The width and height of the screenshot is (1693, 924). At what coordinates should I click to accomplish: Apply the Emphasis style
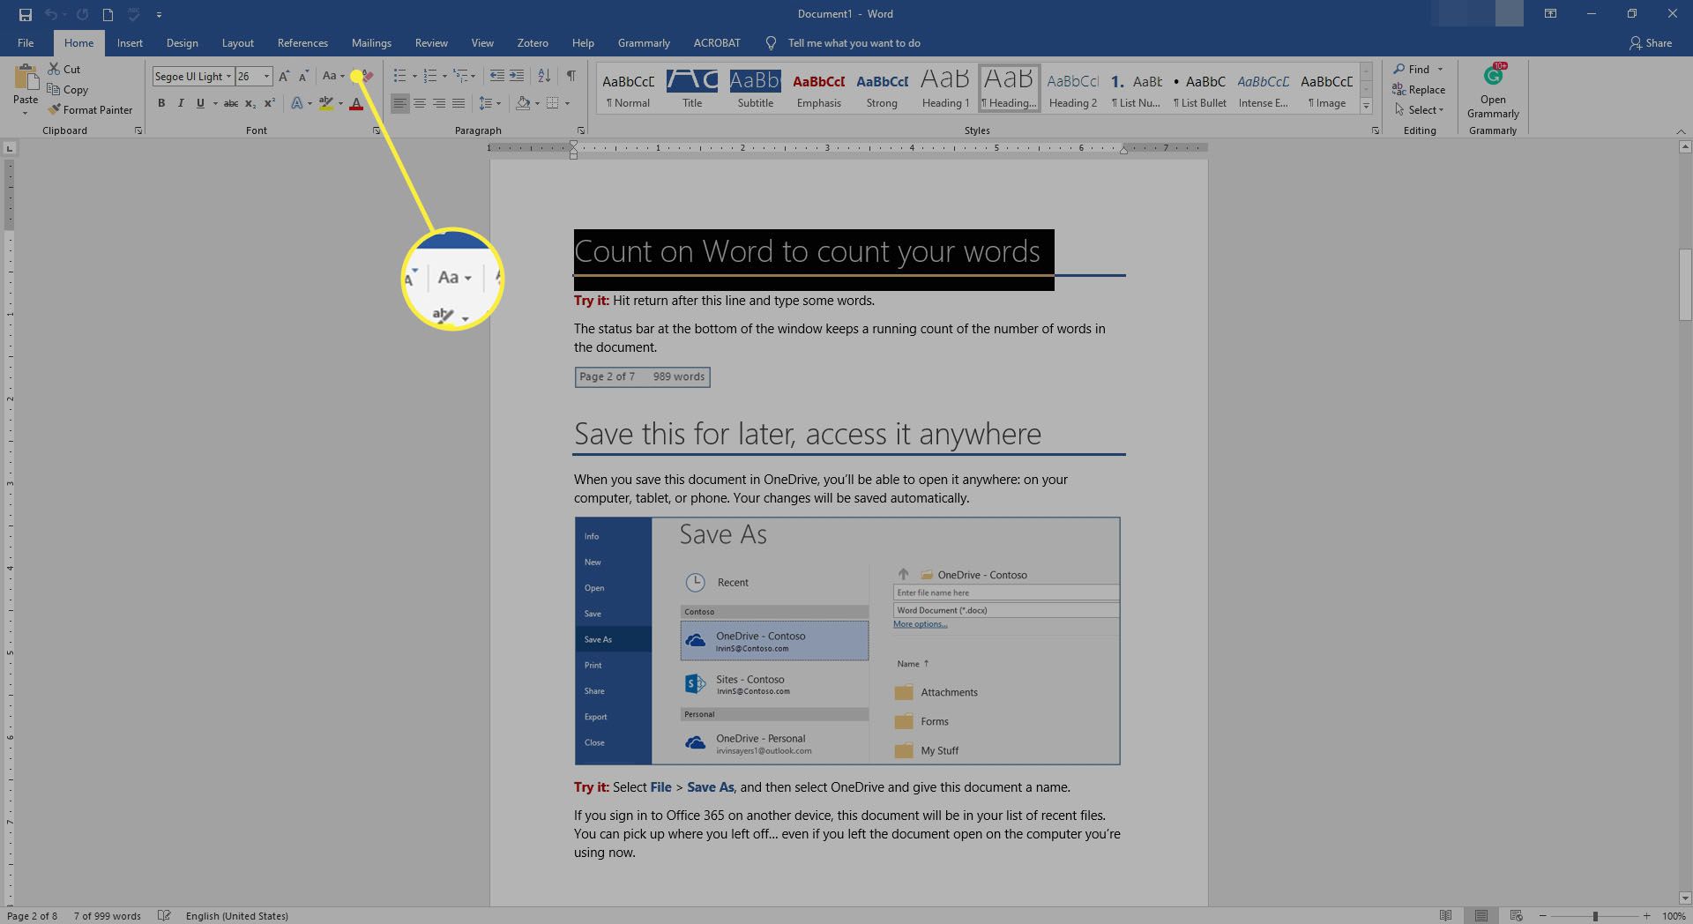pyautogui.click(x=819, y=87)
